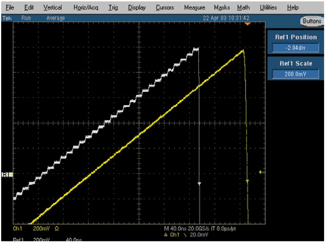Select the white T trigger marker on the graticule
Image resolution: width=325 pixels, height=242 pixels.
[200, 183]
